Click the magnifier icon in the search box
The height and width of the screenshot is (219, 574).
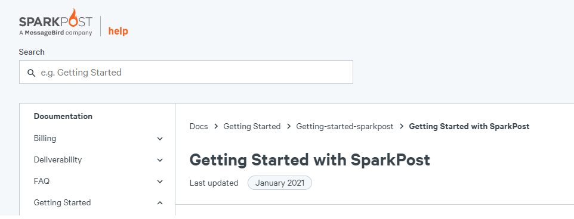tap(32, 73)
